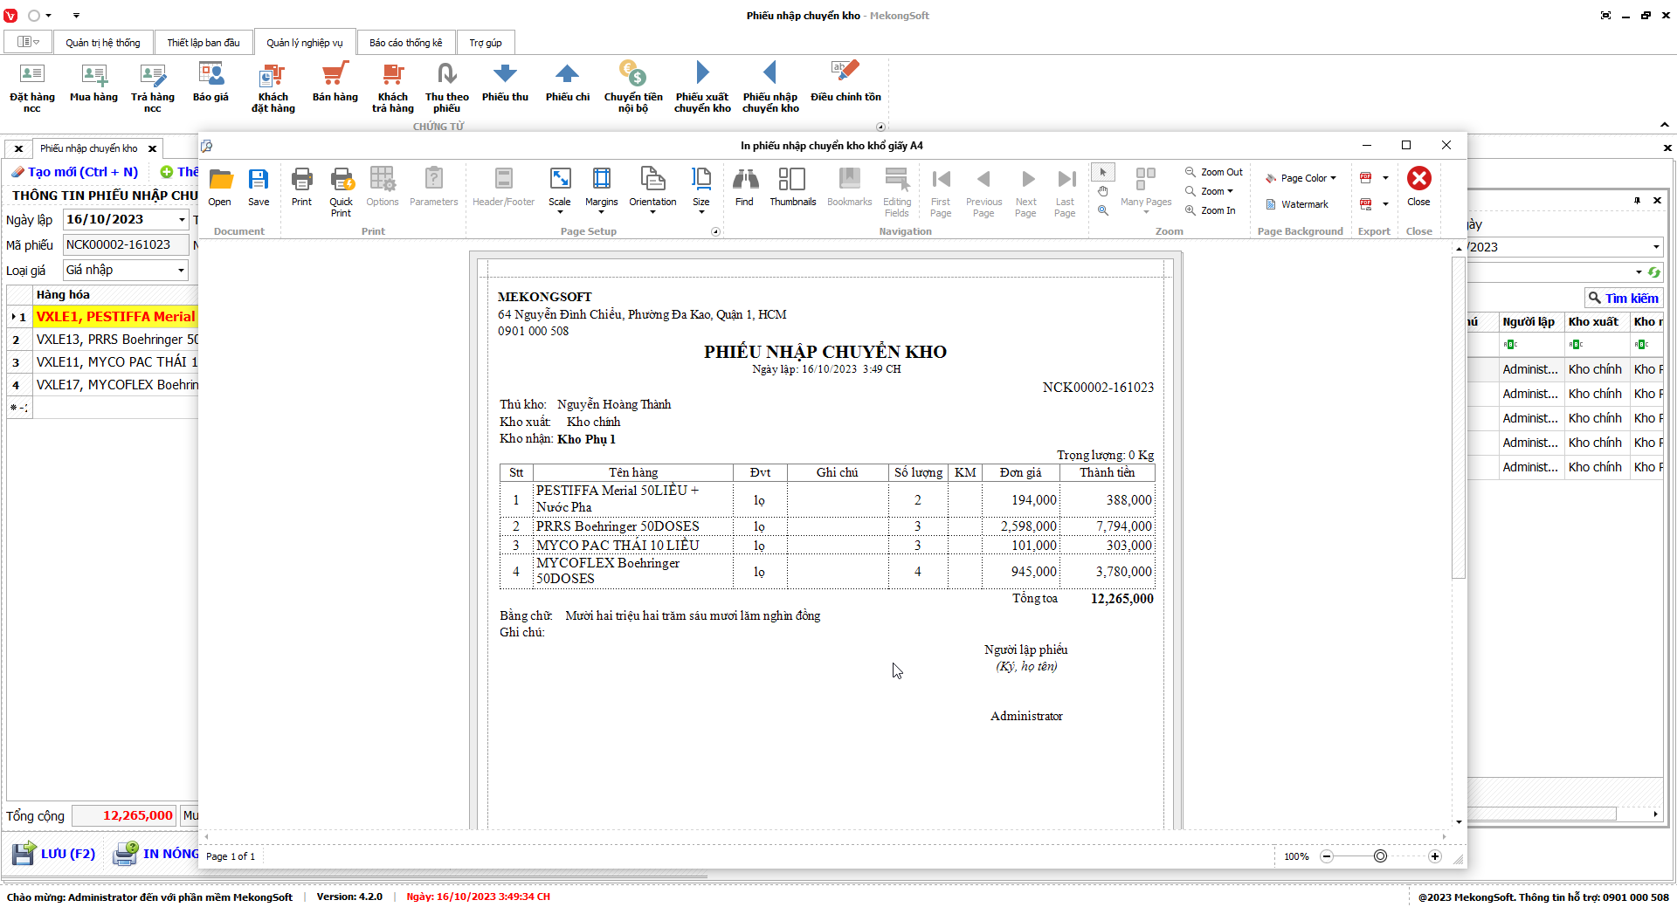The width and height of the screenshot is (1677, 907).
Task: Open the Orientation dropdown
Action: (652, 191)
